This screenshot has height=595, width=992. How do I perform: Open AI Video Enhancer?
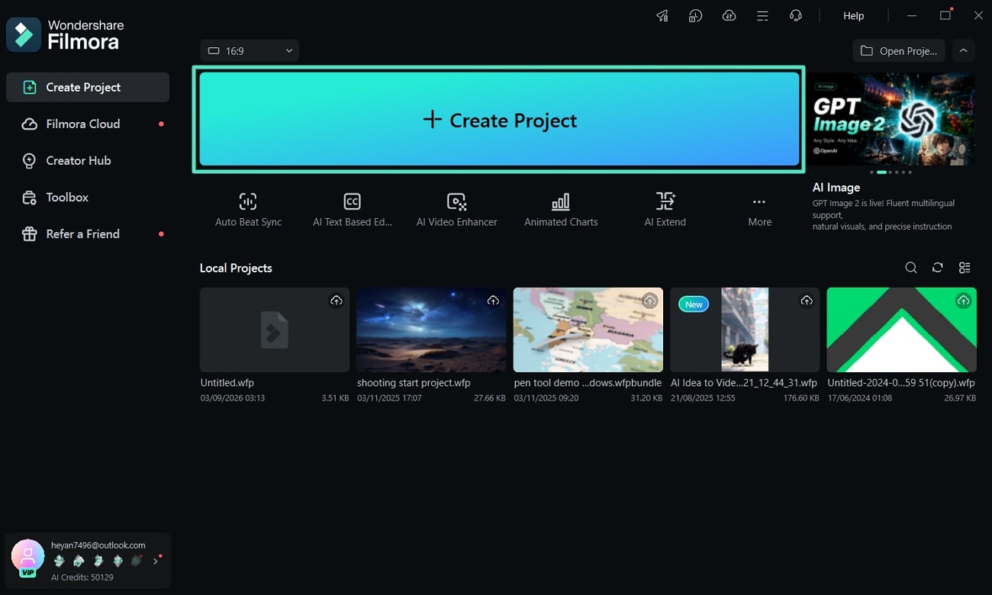click(456, 210)
